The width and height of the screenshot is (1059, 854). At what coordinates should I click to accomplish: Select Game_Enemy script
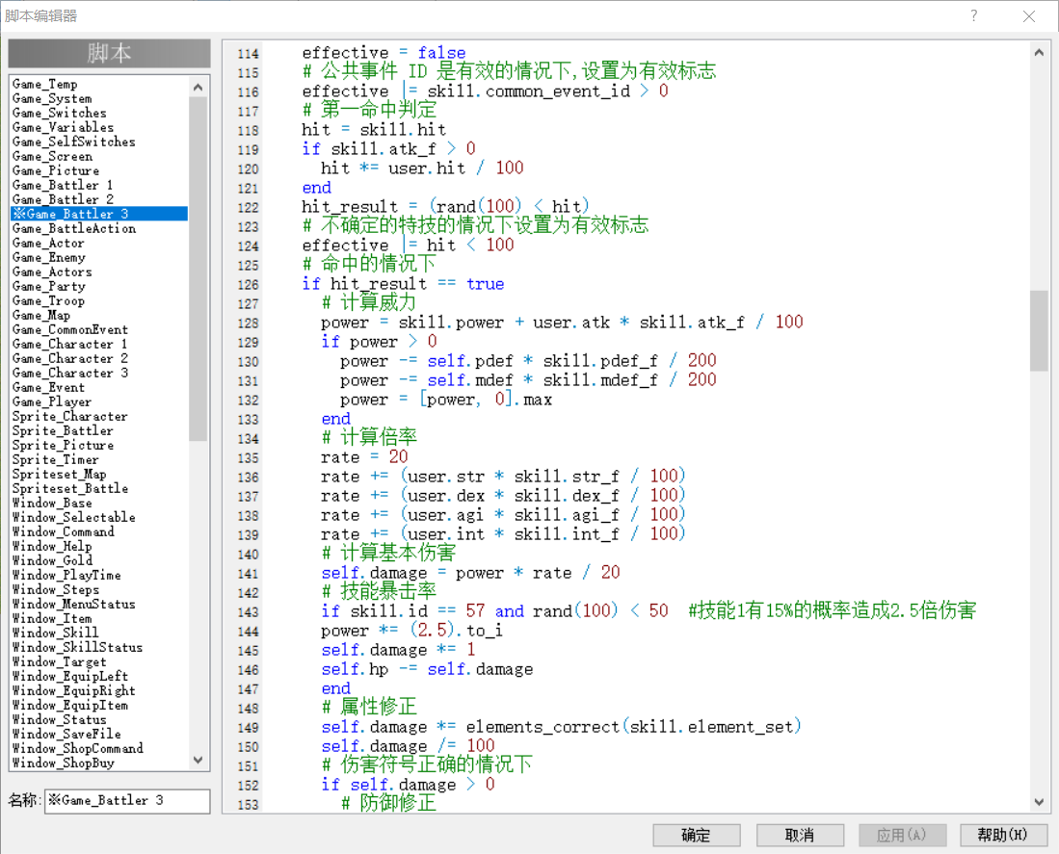[x=99, y=258]
